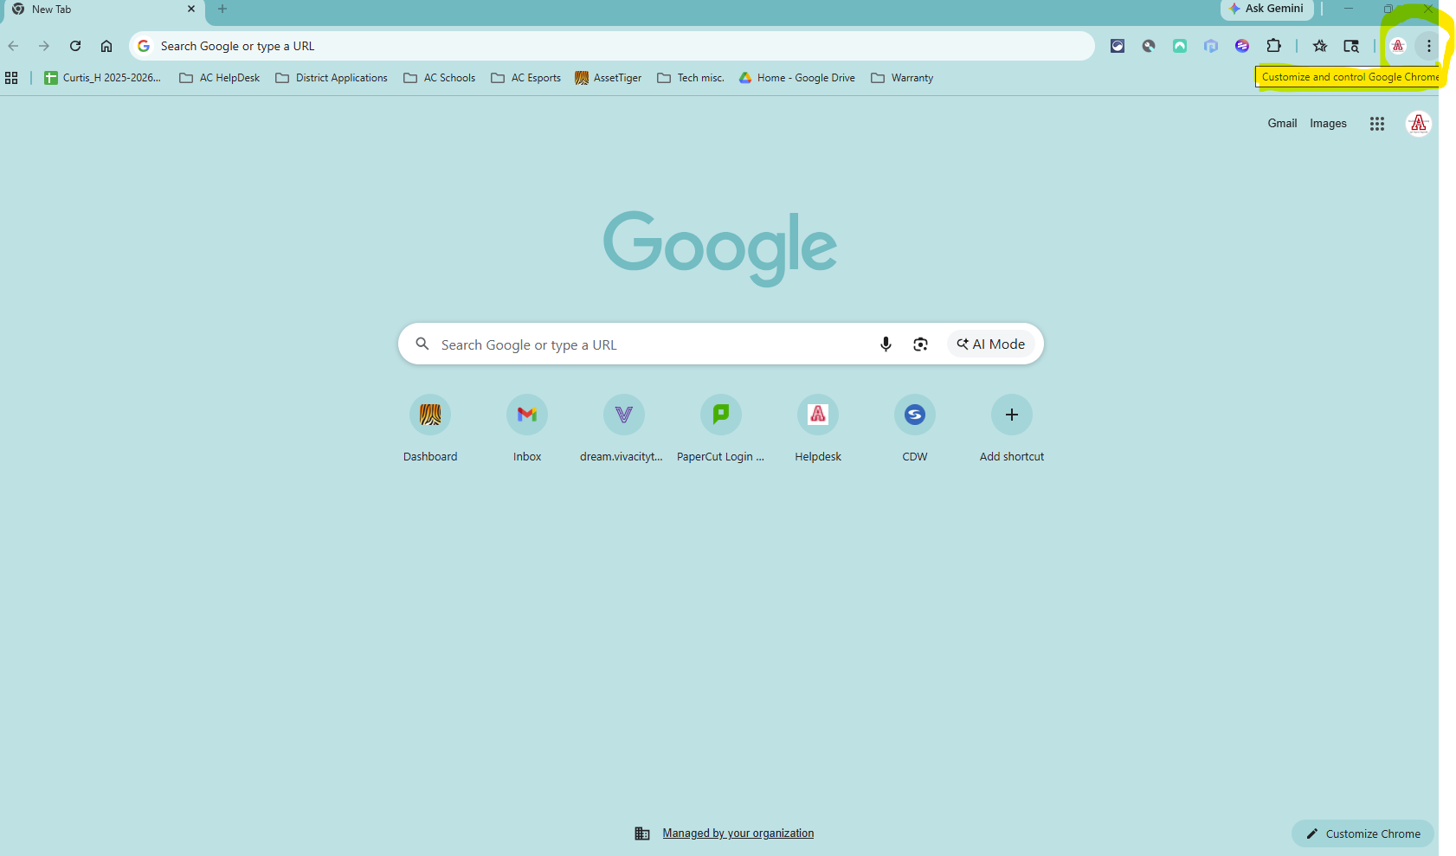Close the New Tab tab

(191, 10)
